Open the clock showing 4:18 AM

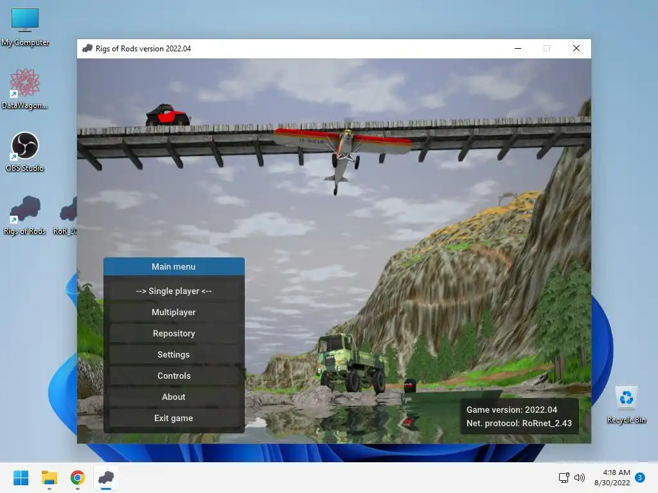pyautogui.click(x=612, y=478)
